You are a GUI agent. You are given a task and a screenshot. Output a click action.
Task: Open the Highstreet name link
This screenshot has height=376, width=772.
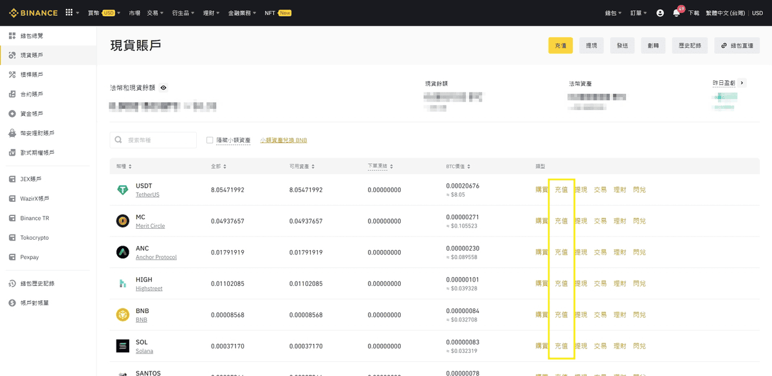(149, 289)
